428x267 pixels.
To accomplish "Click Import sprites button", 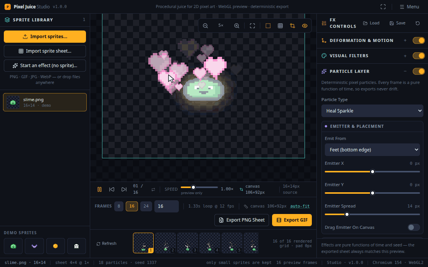I will pyautogui.click(x=45, y=37).
